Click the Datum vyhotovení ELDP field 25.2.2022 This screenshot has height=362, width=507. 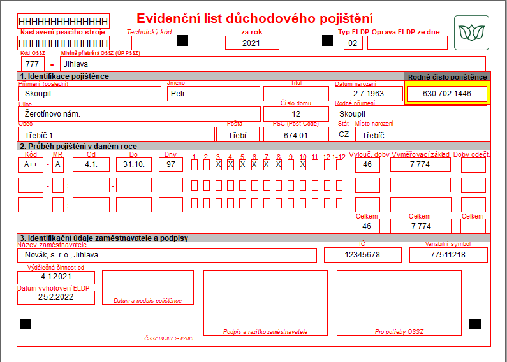tap(56, 298)
